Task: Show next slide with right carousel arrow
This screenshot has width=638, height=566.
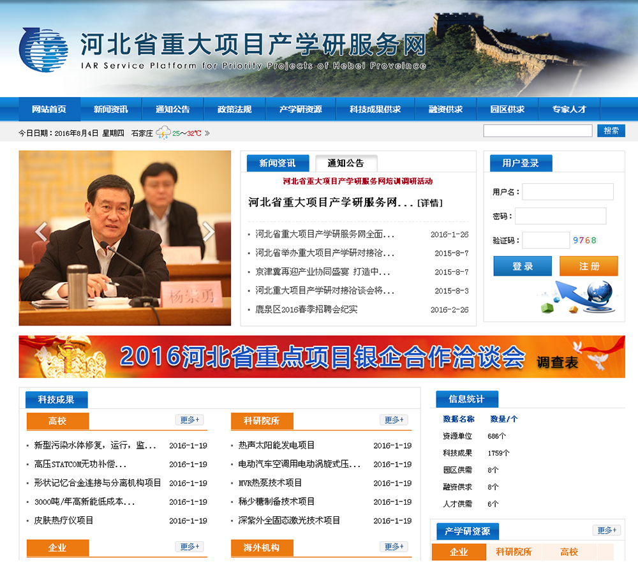Action: (x=209, y=232)
